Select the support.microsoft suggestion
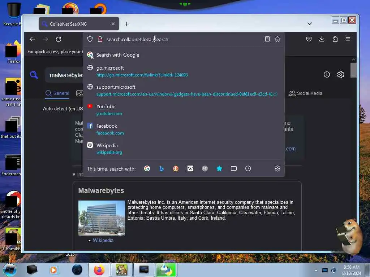Viewport: 370px width, 277px height. [184, 91]
